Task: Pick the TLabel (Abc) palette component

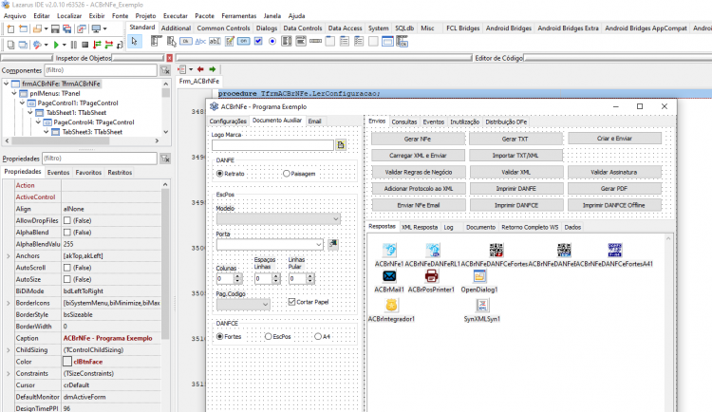Action: click(x=200, y=42)
